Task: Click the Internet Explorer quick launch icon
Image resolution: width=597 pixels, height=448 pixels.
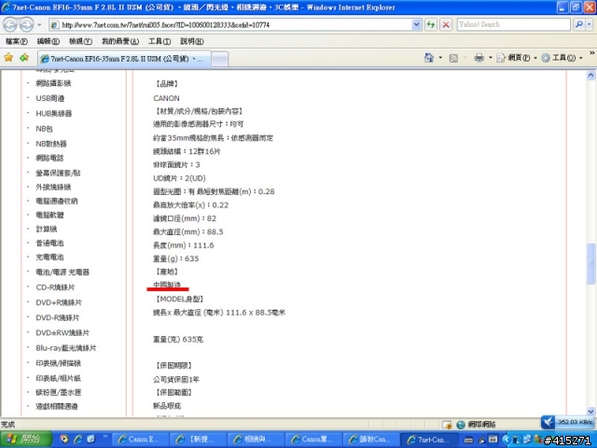Action: [x=78, y=440]
